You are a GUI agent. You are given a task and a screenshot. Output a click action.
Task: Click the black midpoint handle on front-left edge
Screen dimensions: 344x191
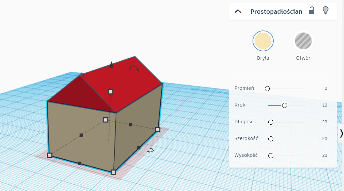click(x=80, y=163)
